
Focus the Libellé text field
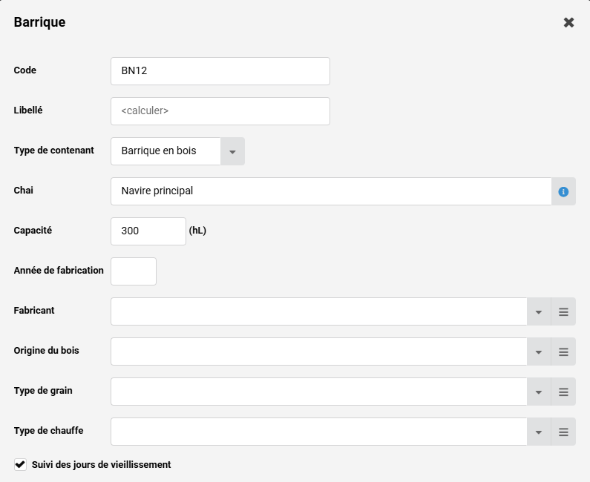[220, 111]
